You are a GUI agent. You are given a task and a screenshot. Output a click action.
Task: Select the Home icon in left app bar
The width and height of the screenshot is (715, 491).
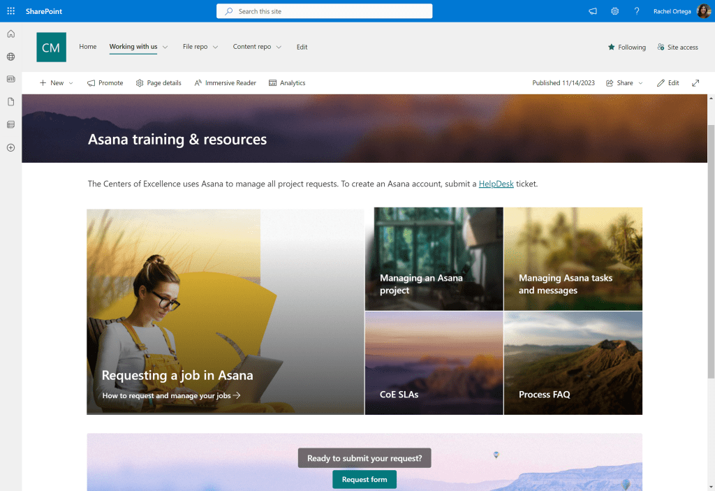click(x=10, y=34)
